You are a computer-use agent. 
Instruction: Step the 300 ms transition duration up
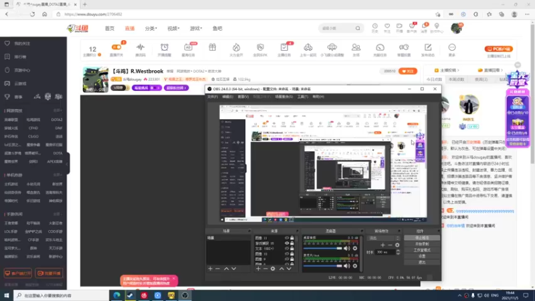click(x=398, y=250)
